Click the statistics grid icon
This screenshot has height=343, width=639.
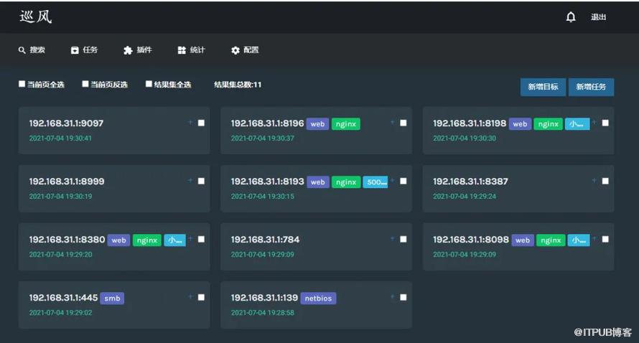coord(182,50)
